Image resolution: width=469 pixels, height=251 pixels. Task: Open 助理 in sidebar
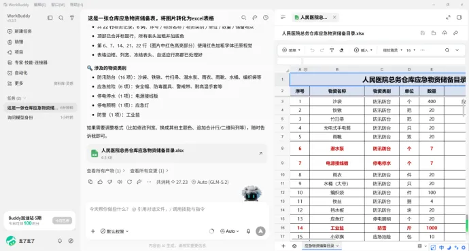[x=15, y=42]
